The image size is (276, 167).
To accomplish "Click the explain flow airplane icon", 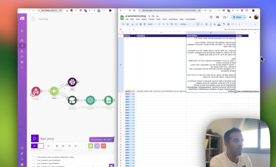I will [76, 146].
